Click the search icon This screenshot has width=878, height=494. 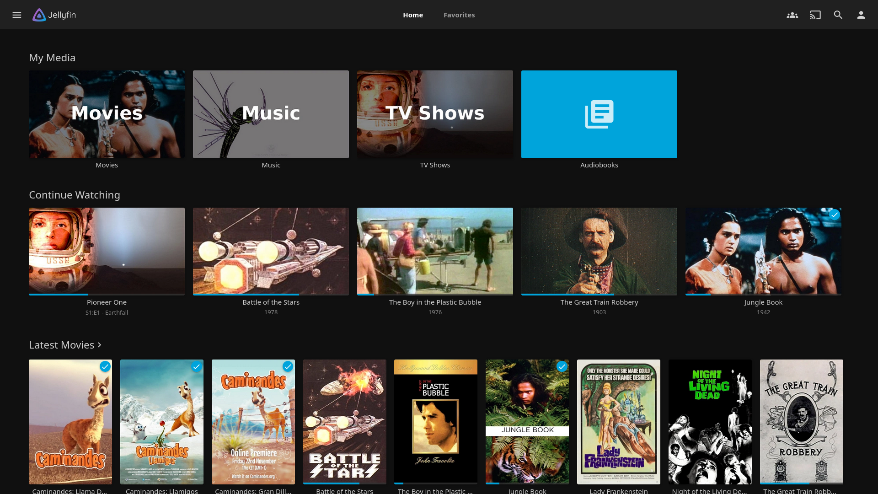[x=838, y=15]
